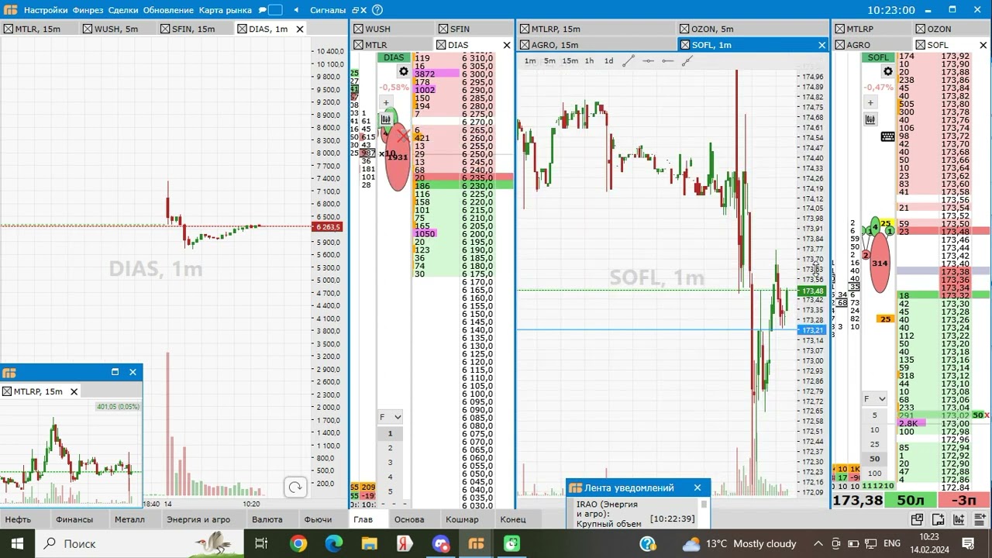
Task: Select volume preset 3 in DIAS order book
Action: tap(390, 463)
